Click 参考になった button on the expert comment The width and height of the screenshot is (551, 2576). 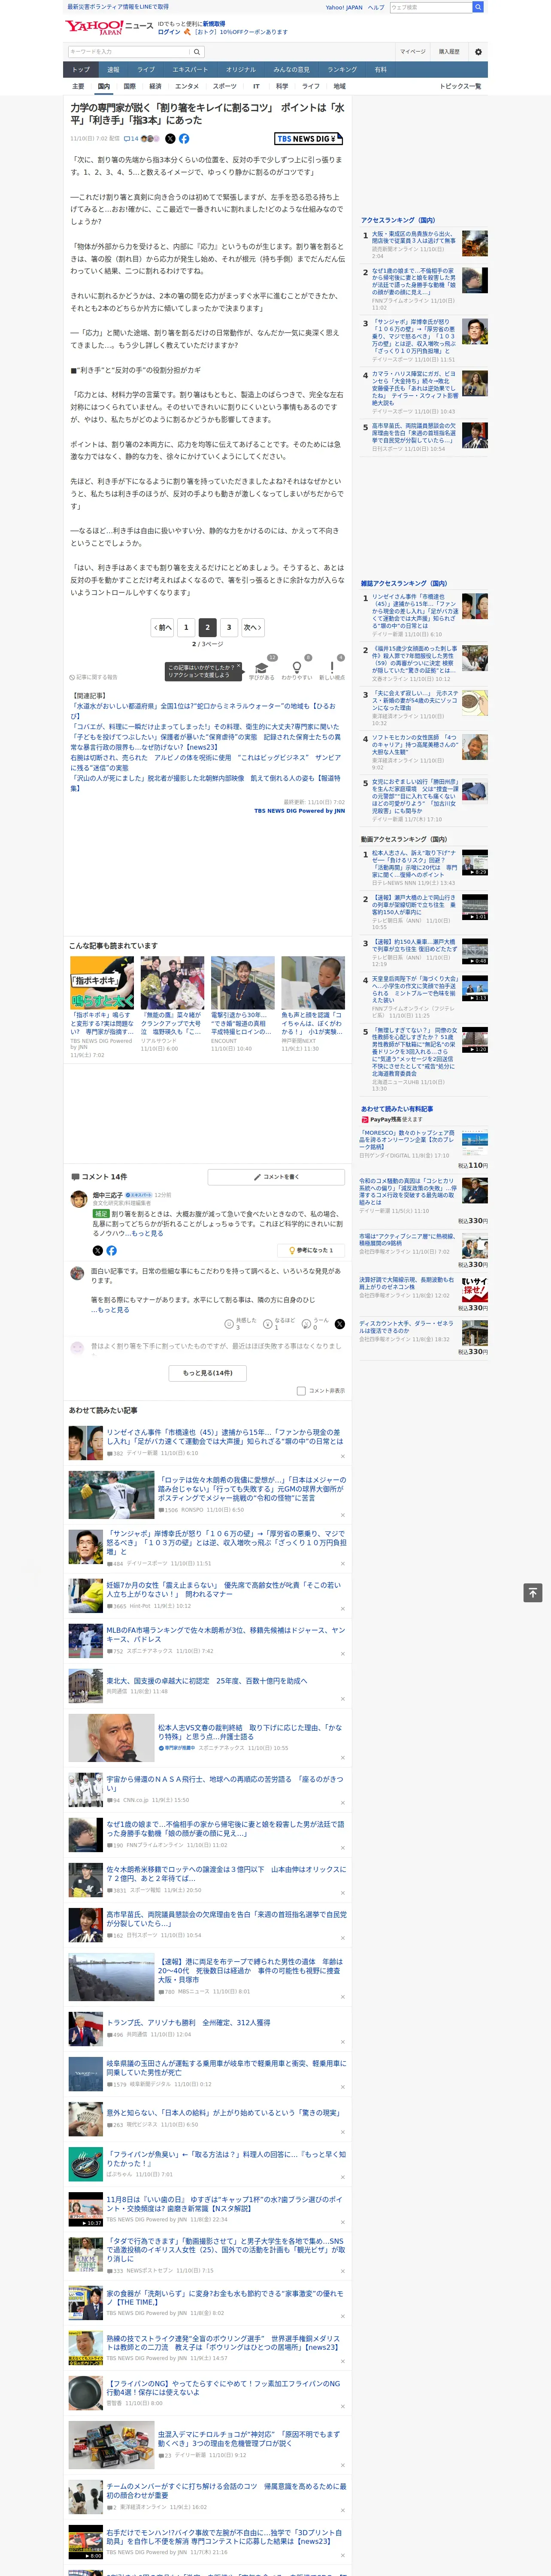coord(311,1251)
